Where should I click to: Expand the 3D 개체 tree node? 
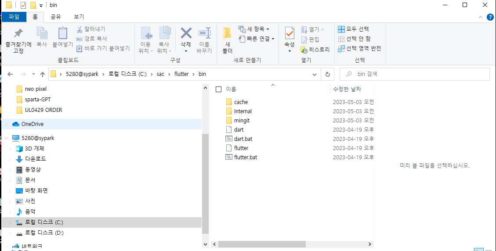[10, 149]
